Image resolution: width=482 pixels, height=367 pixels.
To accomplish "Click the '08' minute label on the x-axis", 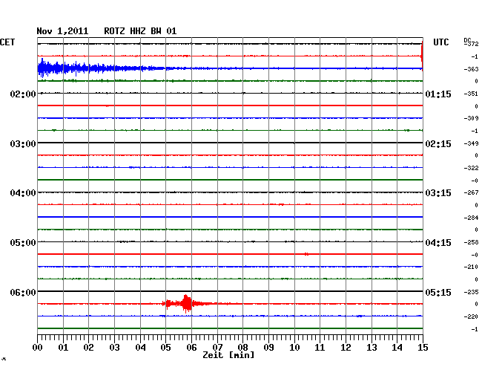I will 242,348.
